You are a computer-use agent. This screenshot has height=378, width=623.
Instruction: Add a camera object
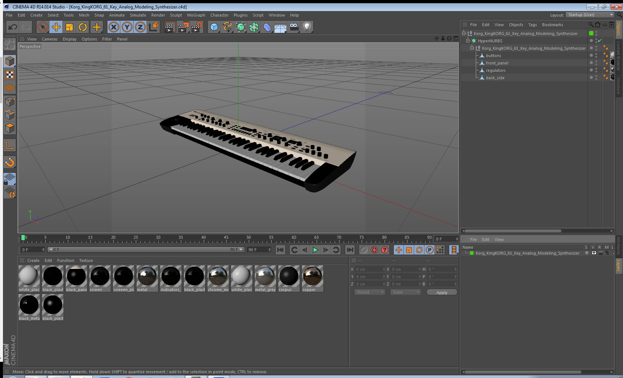(294, 27)
